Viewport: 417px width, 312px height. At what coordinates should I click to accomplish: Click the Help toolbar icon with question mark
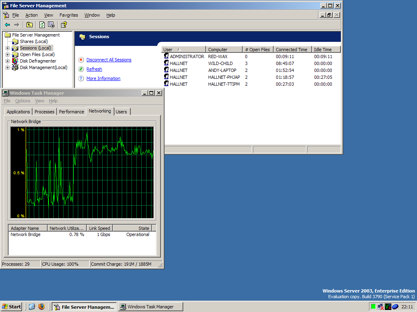coord(64,25)
